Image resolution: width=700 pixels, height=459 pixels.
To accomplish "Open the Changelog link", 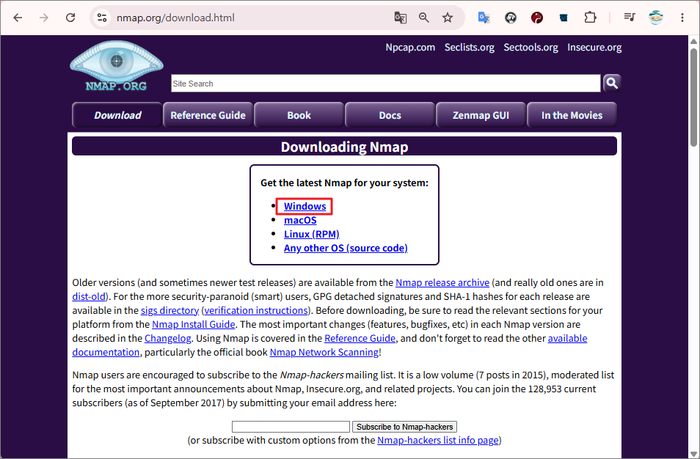I will [167, 338].
